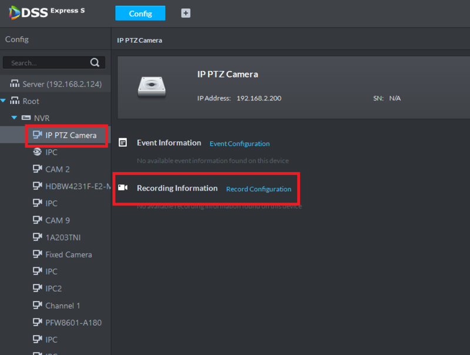470x355 pixels.
Task: Click the Config sidebar header
Action: pyautogui.click(x=17, y=39)
